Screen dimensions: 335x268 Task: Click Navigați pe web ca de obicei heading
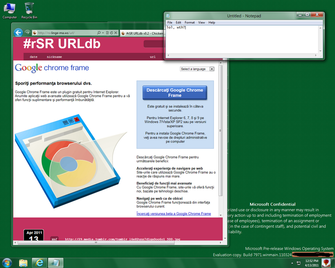159,198
